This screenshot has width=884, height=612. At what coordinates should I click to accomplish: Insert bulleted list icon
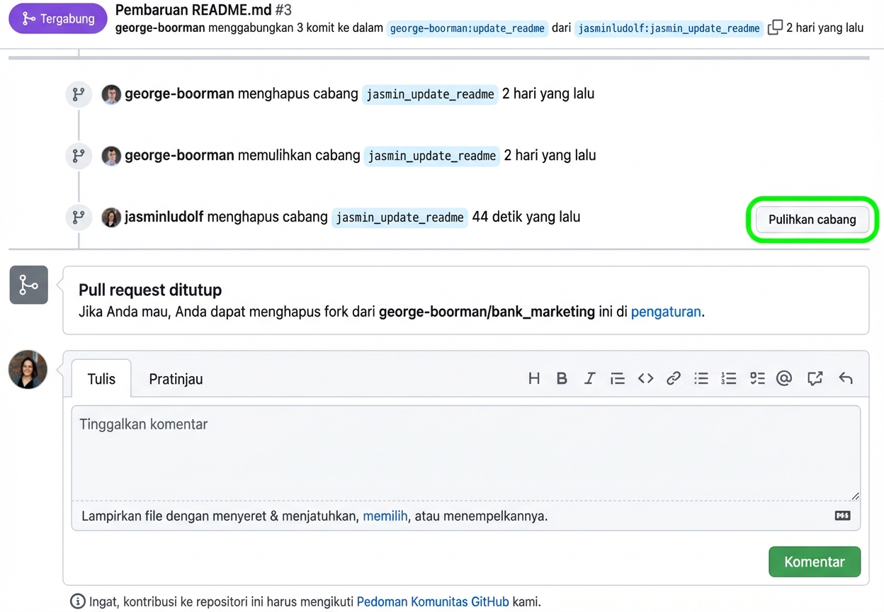[701, 378]
